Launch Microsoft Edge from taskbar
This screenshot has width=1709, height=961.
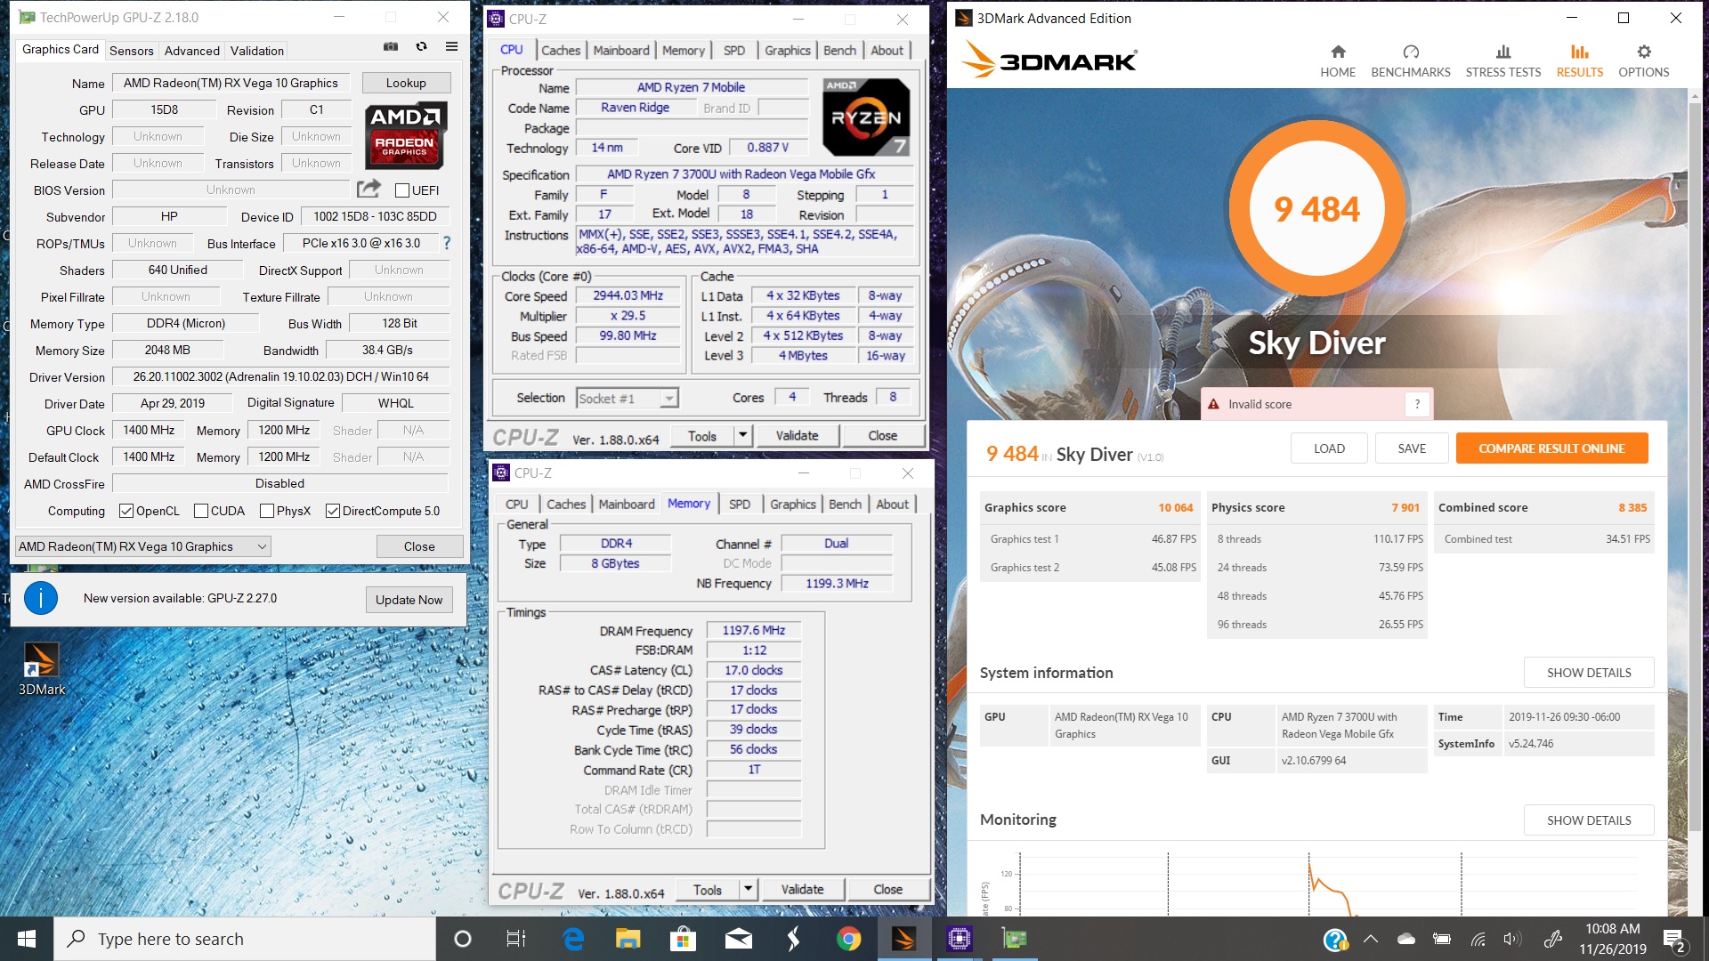pyautogui.click(x=573, y=939)
